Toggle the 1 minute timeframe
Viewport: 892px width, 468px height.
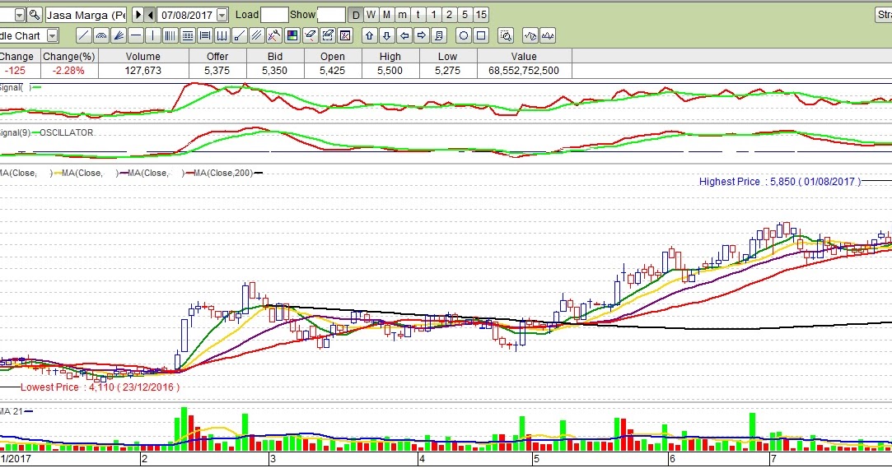pyautogui.click(x=433, y=15)
